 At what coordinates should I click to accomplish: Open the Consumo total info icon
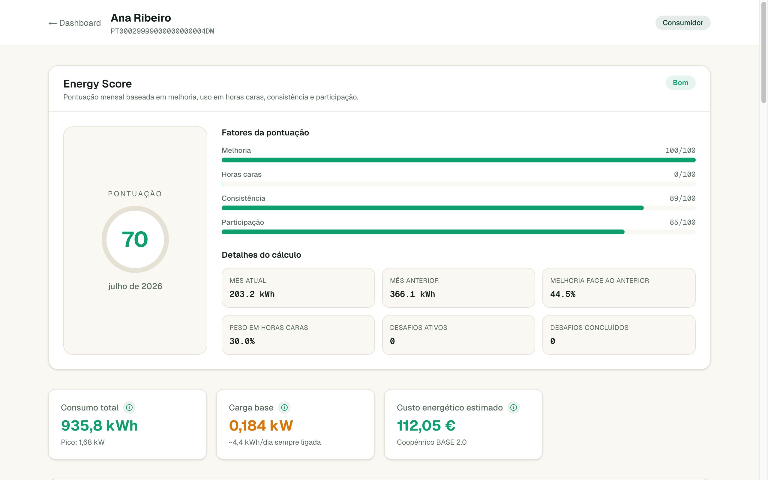point(129,407)
